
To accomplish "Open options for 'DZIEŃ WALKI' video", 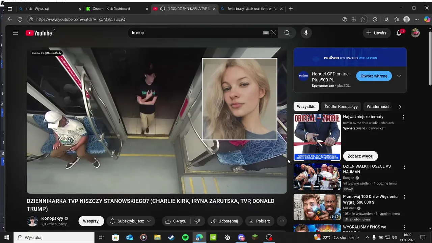I will [404, 167].
